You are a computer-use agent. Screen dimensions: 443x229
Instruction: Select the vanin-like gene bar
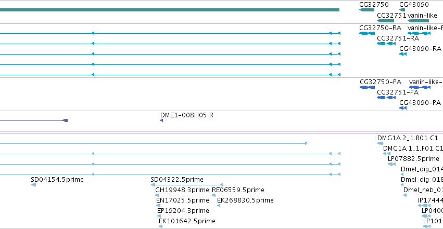[x=418, y=21]
